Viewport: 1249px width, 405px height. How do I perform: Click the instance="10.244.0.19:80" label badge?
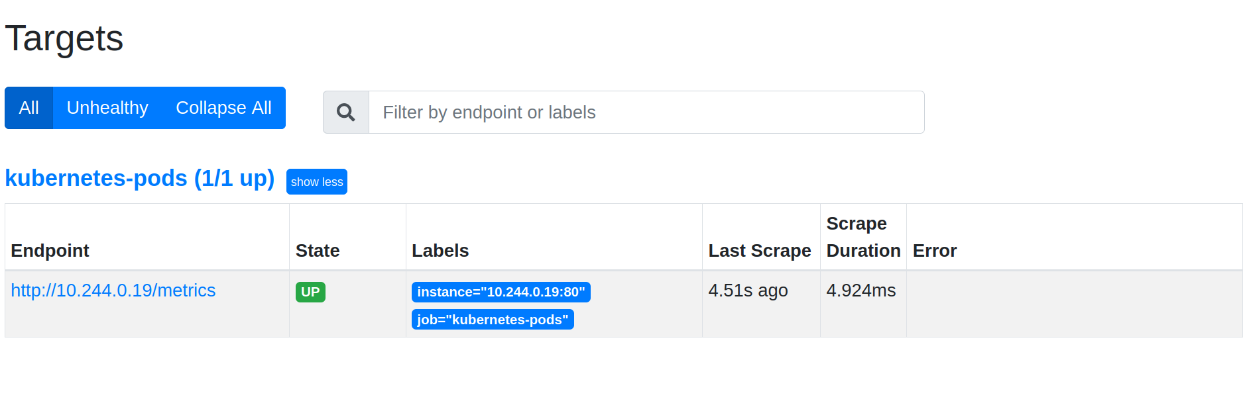[501, 292]
